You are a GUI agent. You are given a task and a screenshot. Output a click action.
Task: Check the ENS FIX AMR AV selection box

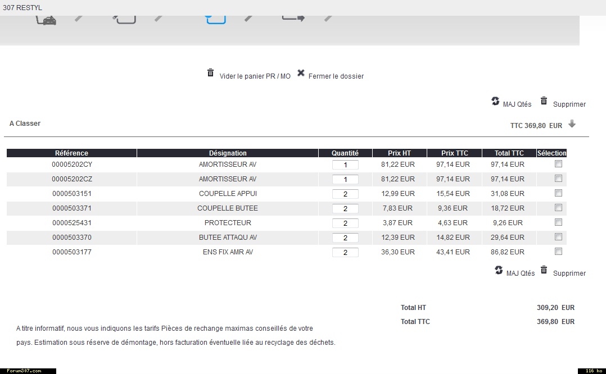coord(558,252)
